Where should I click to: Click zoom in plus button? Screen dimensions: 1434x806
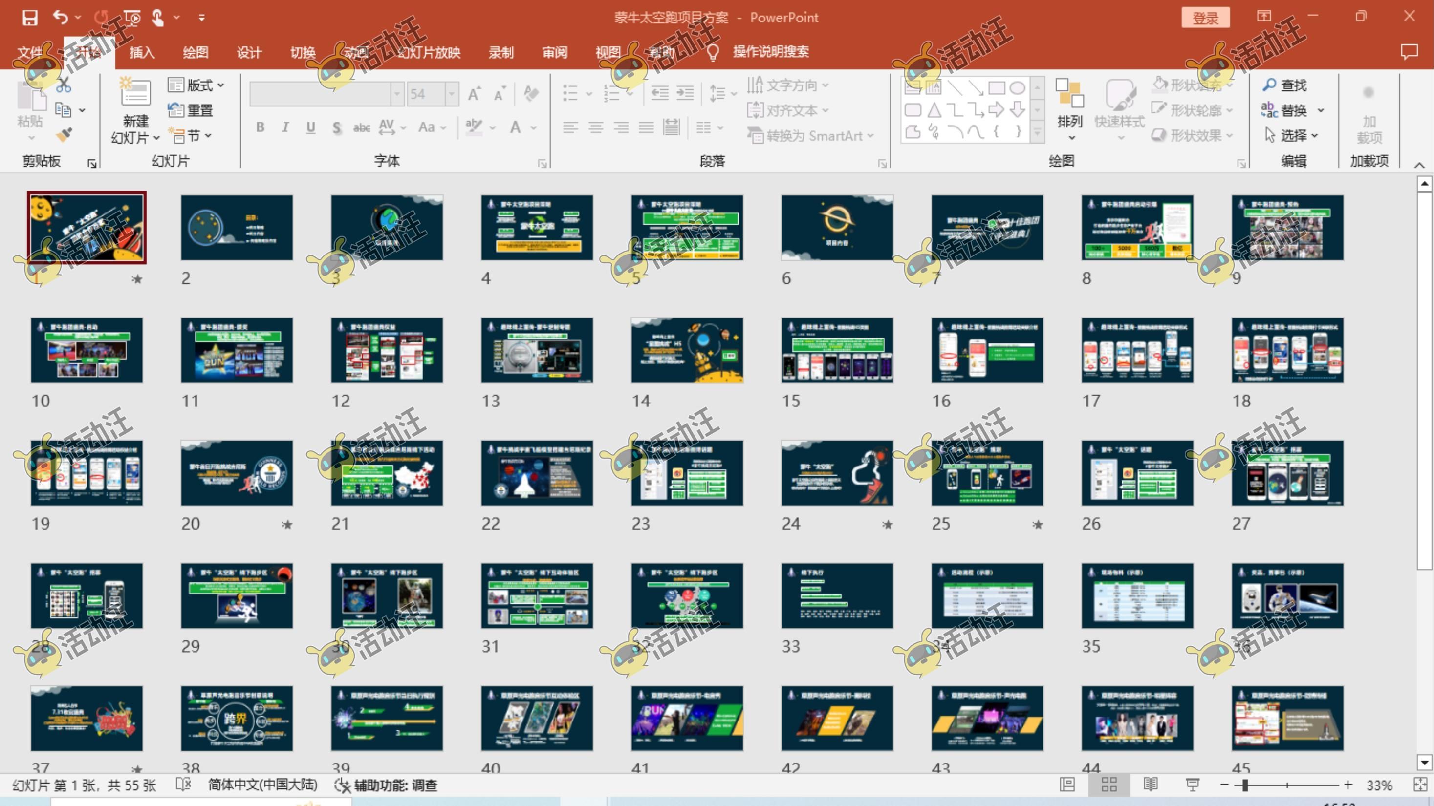tap(1347, 785)
